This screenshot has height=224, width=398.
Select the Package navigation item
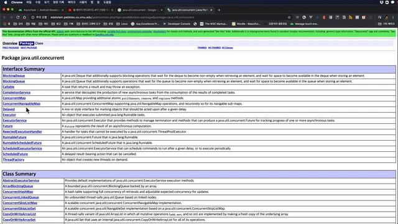(26, 44)
